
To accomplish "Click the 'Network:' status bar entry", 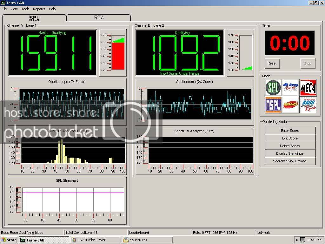I will (264, 233).
